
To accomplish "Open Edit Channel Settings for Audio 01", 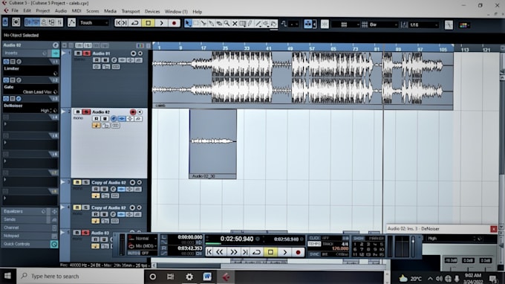I will 114,60.
